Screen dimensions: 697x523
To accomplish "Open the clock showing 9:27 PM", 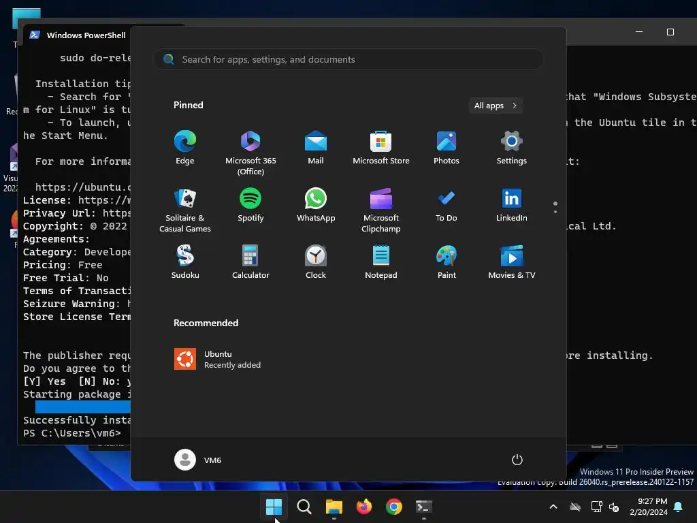I will click(x=649, y=507).
